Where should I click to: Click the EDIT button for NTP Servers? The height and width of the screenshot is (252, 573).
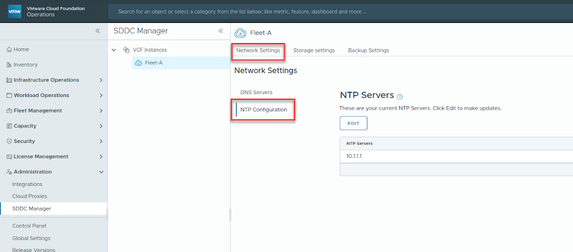coord(353,123)
